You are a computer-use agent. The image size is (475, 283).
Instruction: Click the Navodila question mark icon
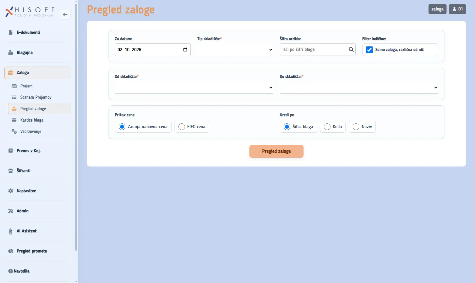pyautogui.click(x=10, y=271)
